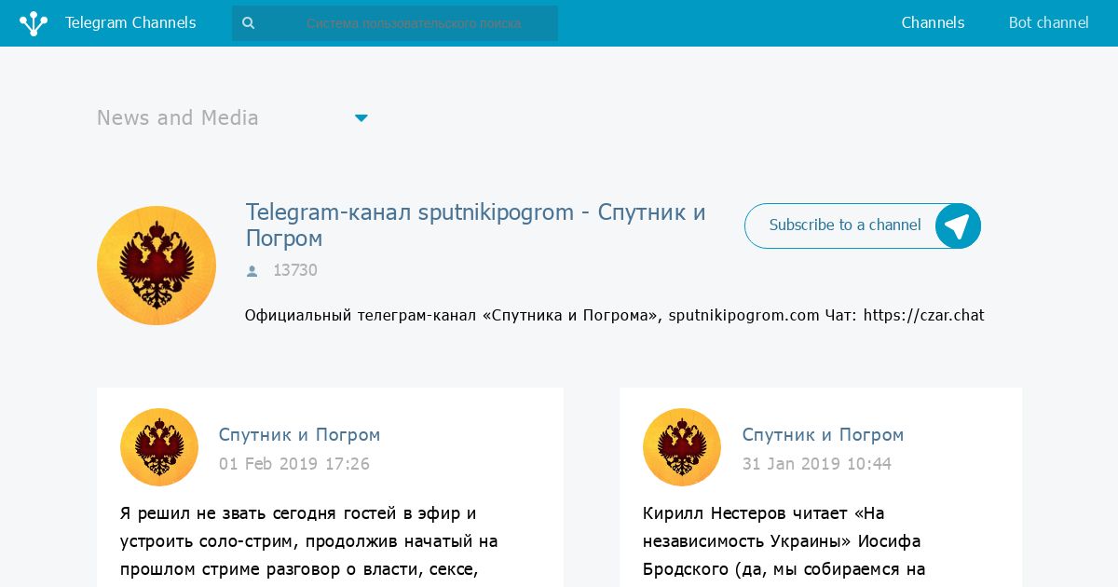Click the 31 Jan 2019 10:44 timestamp
This screenshot has width=1118, height=587.
(x=817, y=464)
